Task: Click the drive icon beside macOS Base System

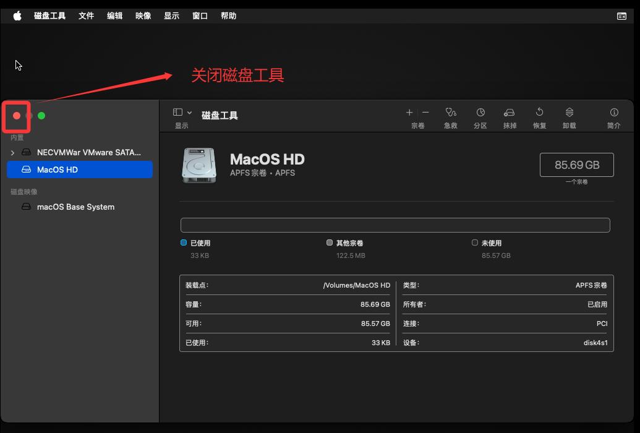Action: coord(26,207)
